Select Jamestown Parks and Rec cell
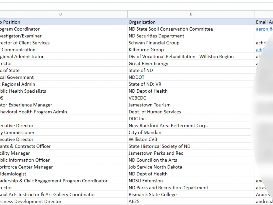Screen dimensions: 273x205 tap(191, 153)
